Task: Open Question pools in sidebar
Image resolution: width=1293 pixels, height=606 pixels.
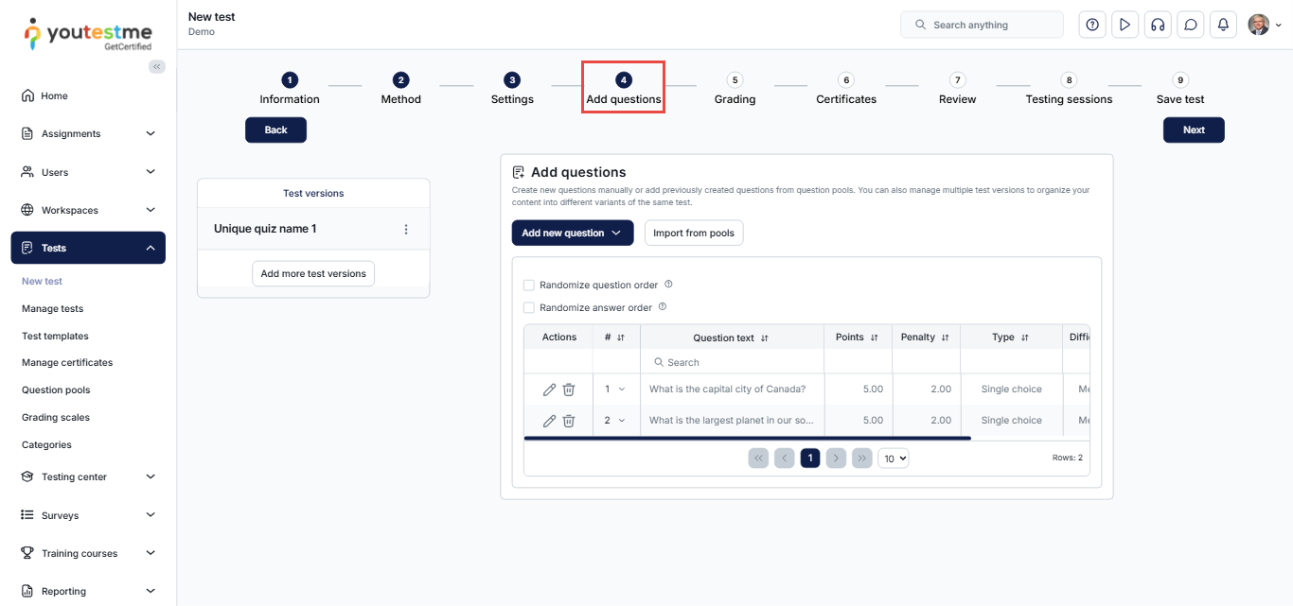Action: tap(56, 390)
